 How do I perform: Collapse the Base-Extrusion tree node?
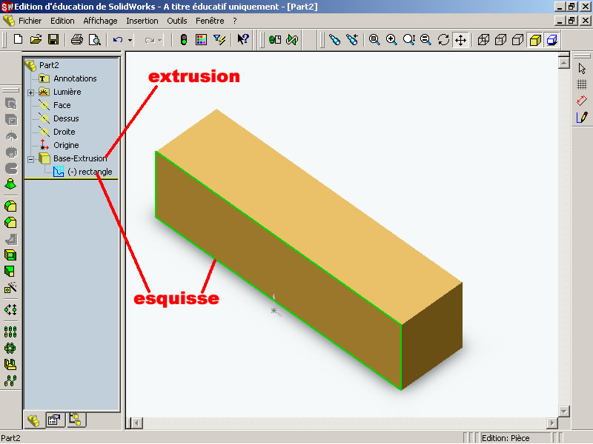pyautogui.click(x=30, y=159)
